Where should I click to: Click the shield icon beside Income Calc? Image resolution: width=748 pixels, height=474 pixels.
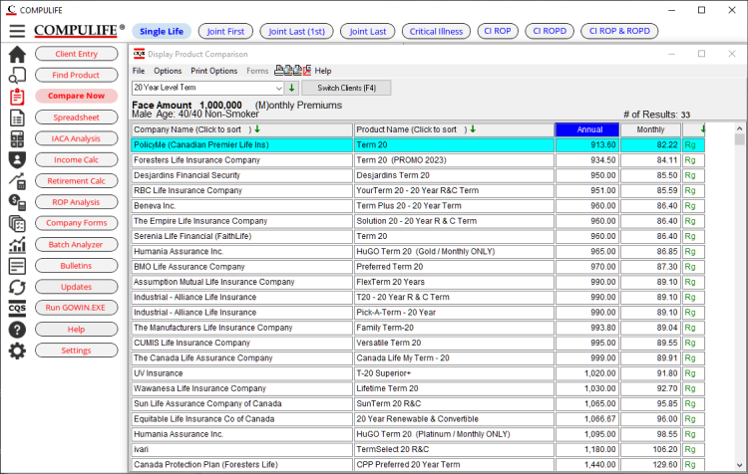pos(17,160)
